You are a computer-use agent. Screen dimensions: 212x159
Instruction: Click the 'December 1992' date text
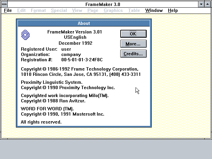tap(76, 43)
